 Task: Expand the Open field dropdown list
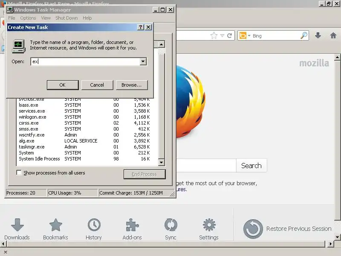click(143, 61)
